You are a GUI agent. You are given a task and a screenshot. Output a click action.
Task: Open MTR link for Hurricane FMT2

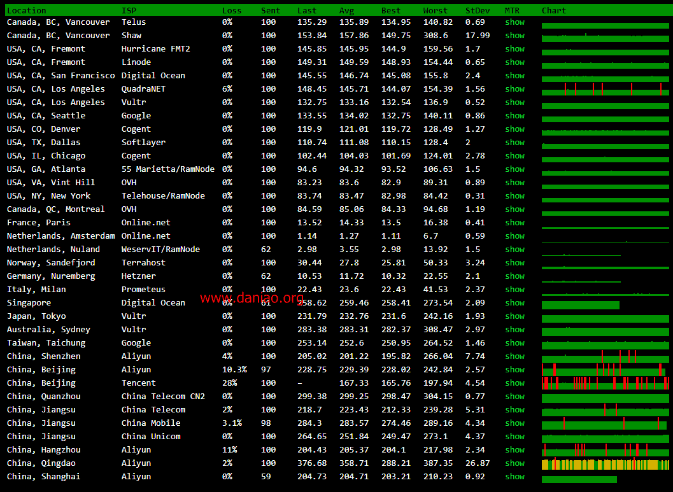click(514, 48)
